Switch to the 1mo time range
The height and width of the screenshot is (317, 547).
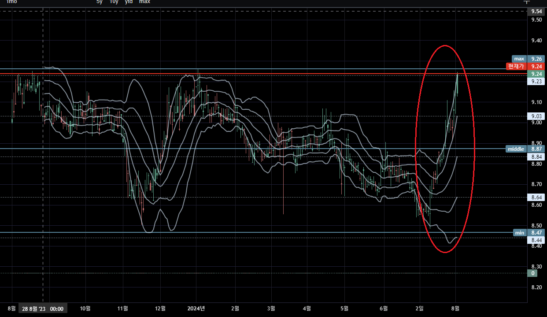(x=11, y=2)
